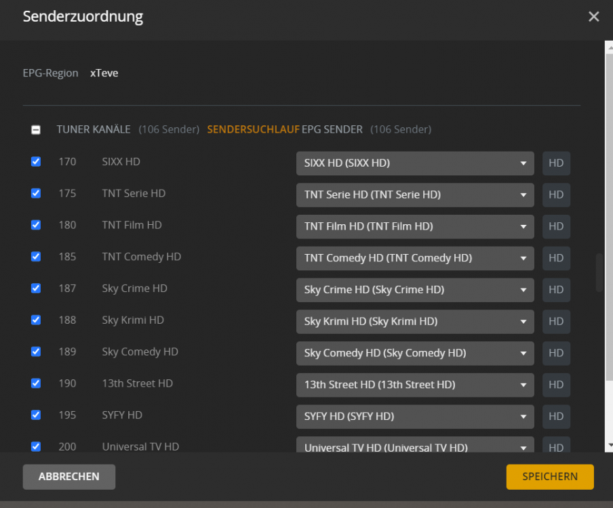Uncheck the Sky Comedy HD checkbox
The width and height of the screenshot is (613, 508).
[x=35, y=352]
